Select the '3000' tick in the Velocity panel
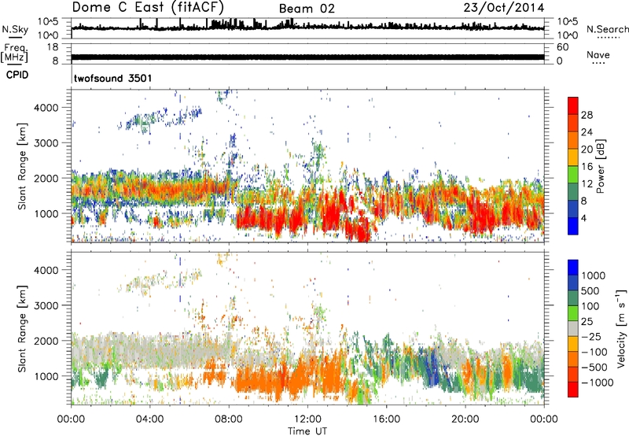Viewport: 629px width, 436px height. tap(46, 305)
